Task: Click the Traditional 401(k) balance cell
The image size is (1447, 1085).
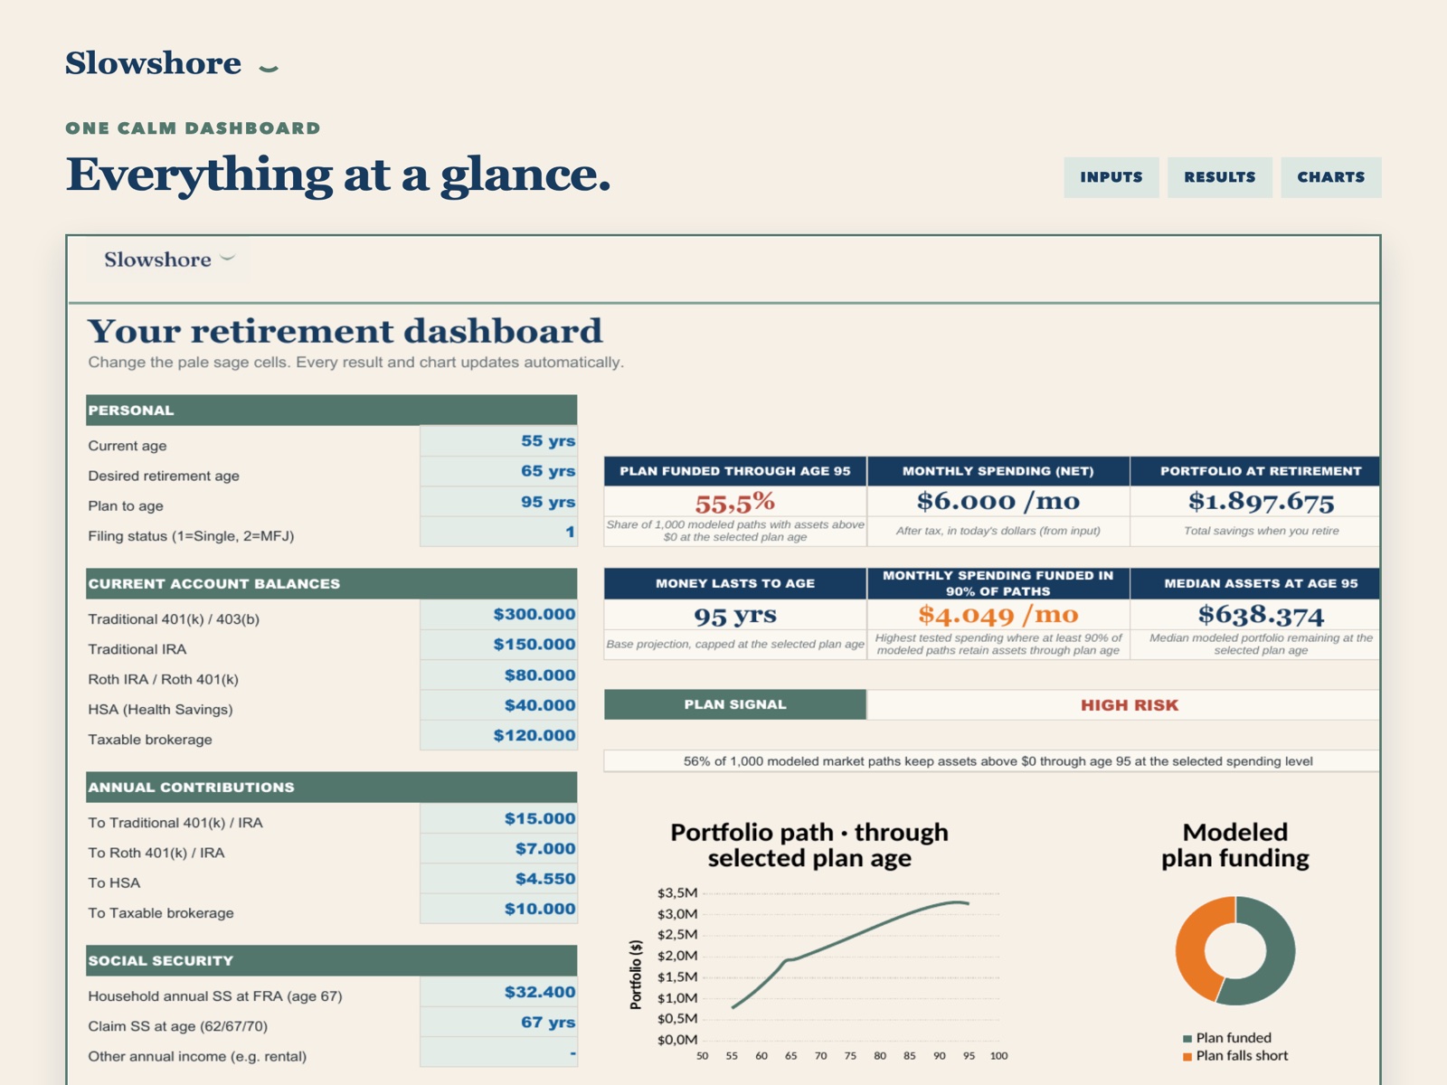Action: click(x=498, y=615)
